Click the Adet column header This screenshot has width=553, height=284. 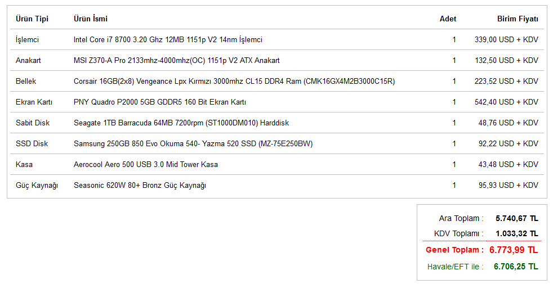pos(448,19)
